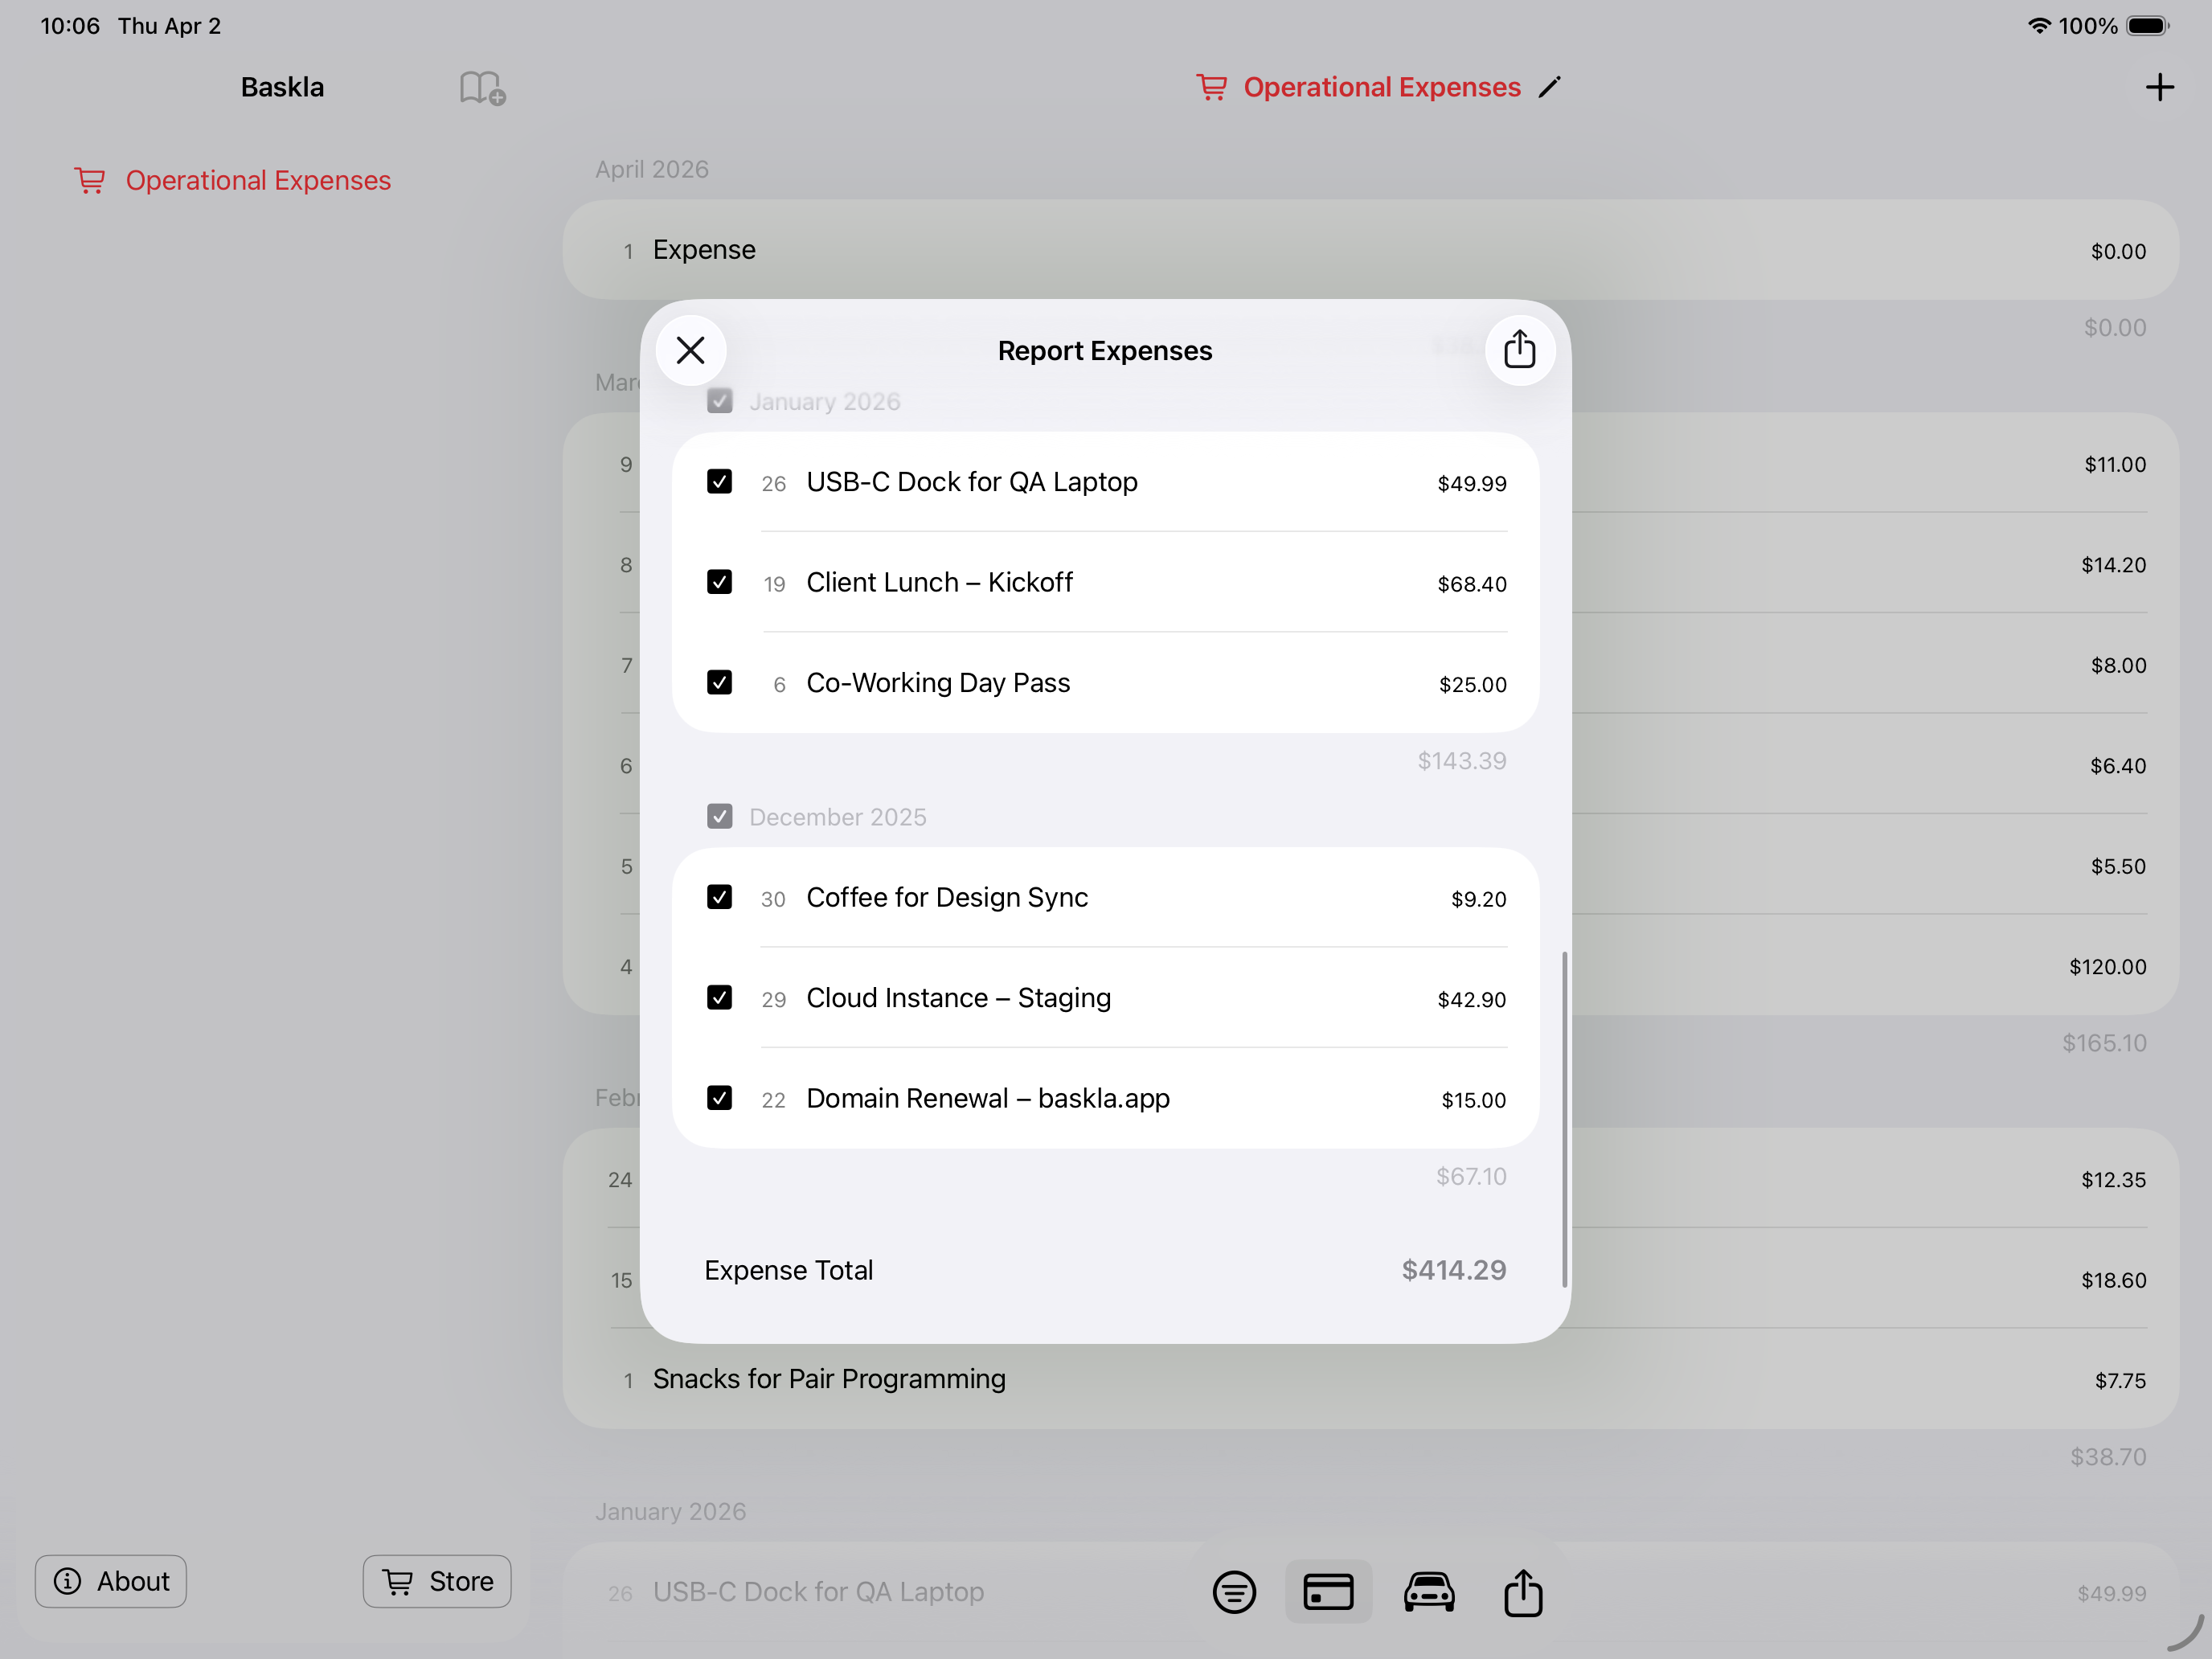Select Operational Expenses in the sidebar
The height and width of the screenshot is (1659, 2212).
point(257,181)
